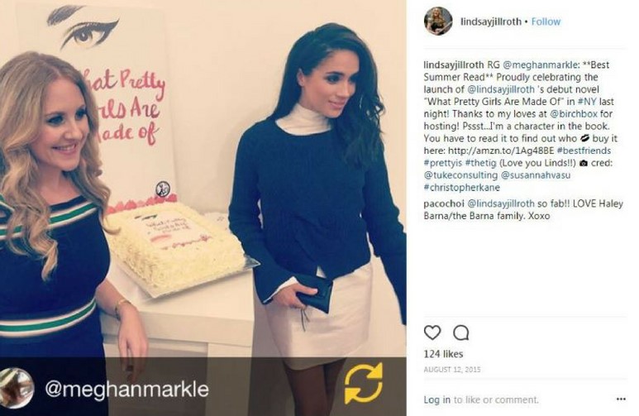Image resolution: width=639 pixels, height=416 pixels.
Task: Open the @meghanmarkle mention in caption
Action: pyautogui.click(x=540, y=65)
